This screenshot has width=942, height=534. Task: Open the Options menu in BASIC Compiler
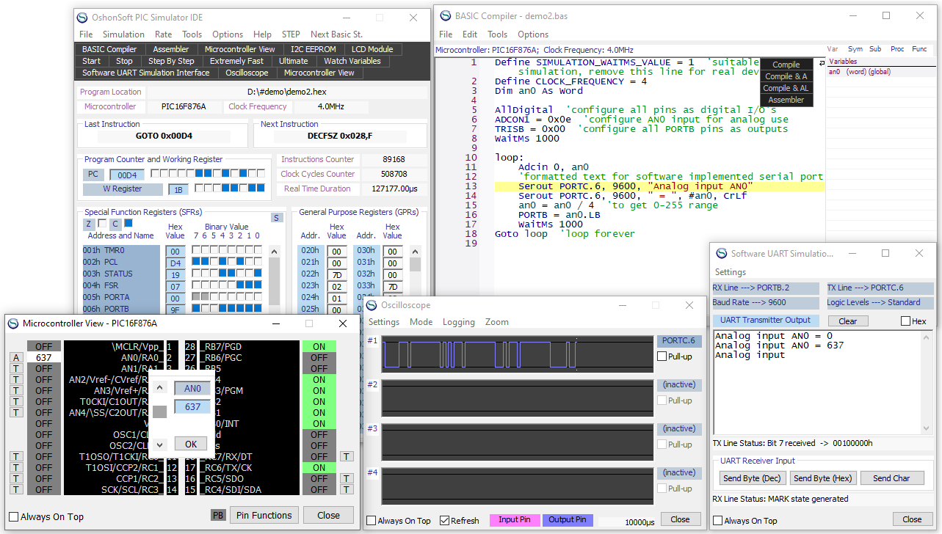[x=533, y=34]
